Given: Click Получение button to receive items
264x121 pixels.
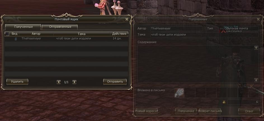Looking at the screenshot, I should coord(186,111).
